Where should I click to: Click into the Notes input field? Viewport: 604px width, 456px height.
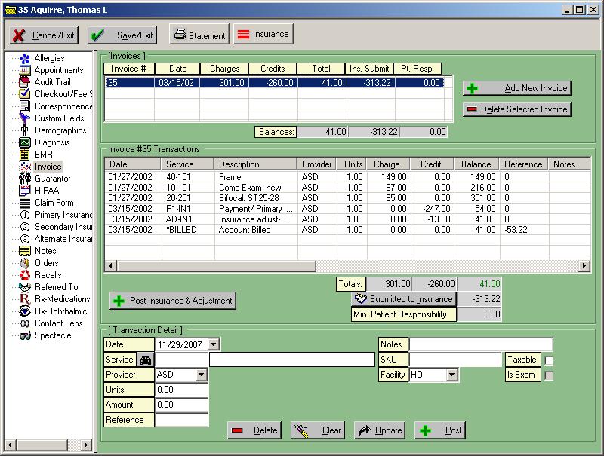click(x=480, y=344)
